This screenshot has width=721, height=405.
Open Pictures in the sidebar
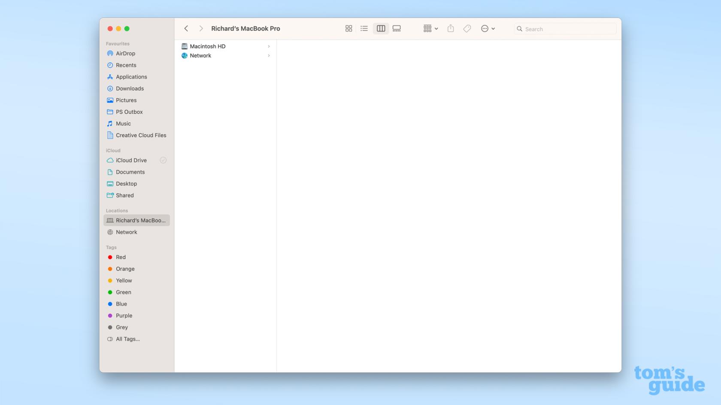click(x=137, y=100)
